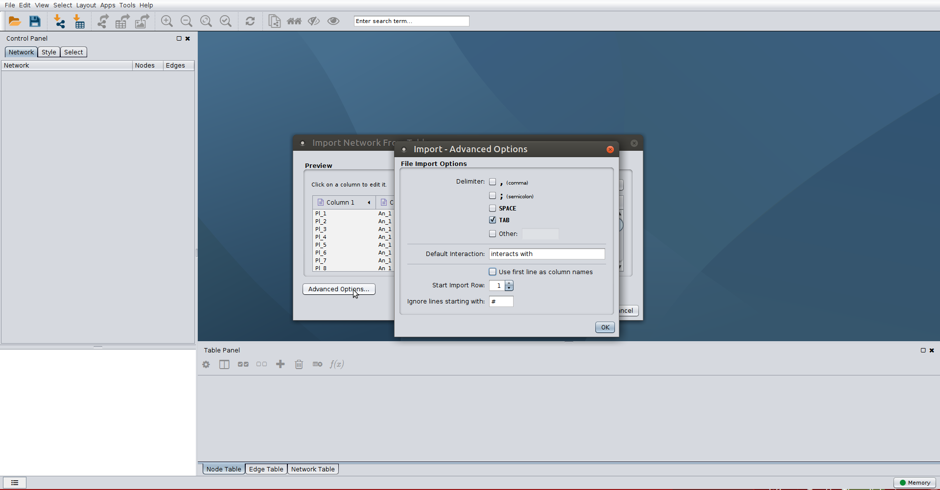Click the Nodes column header

click(x=147, y=66)
